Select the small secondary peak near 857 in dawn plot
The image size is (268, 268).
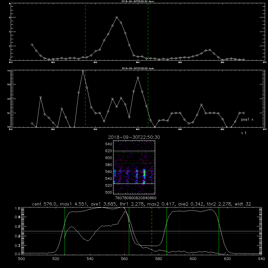(210, 50)
